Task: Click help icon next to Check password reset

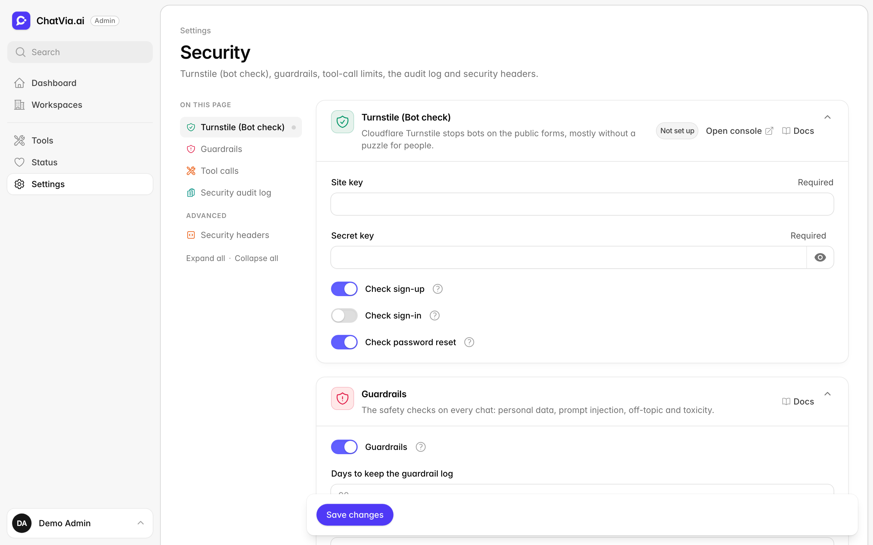Action: tap(469, 342)
